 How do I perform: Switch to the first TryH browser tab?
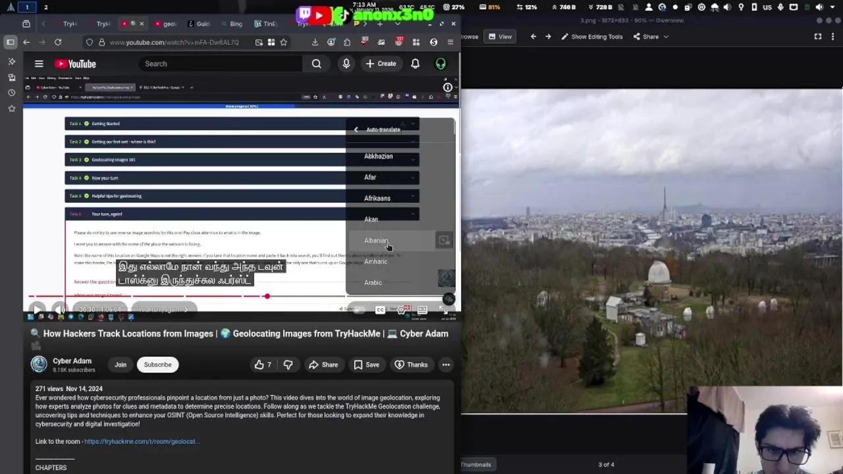coord(66,24)
